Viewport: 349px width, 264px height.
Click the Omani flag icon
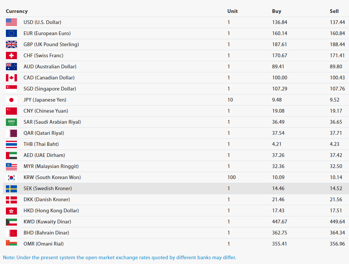coord(11,243)
